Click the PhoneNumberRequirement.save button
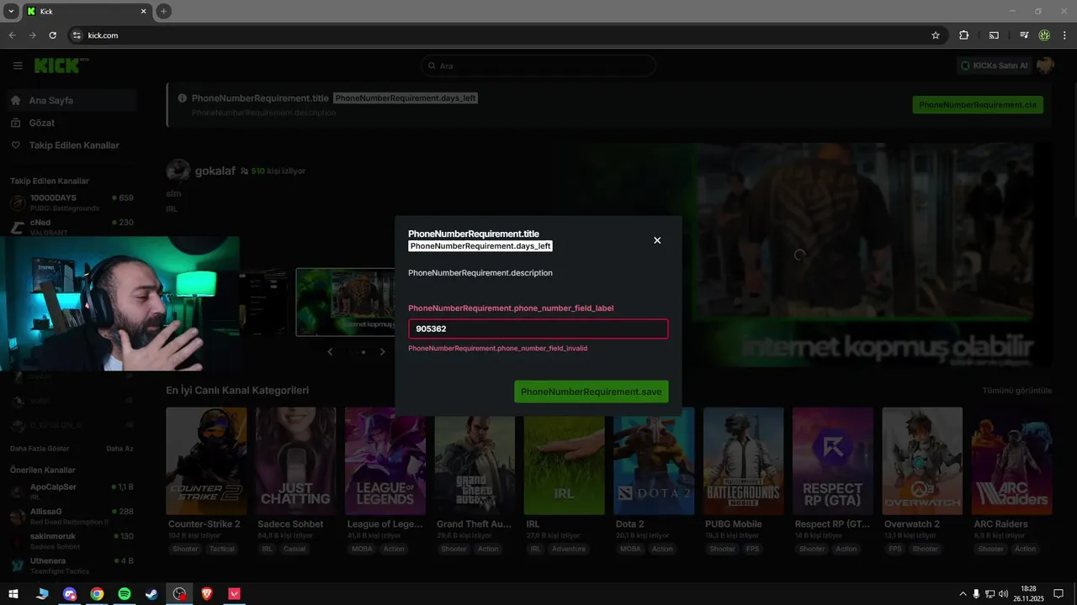This screenshot has height=605, width=1077. tap(592, 392)
